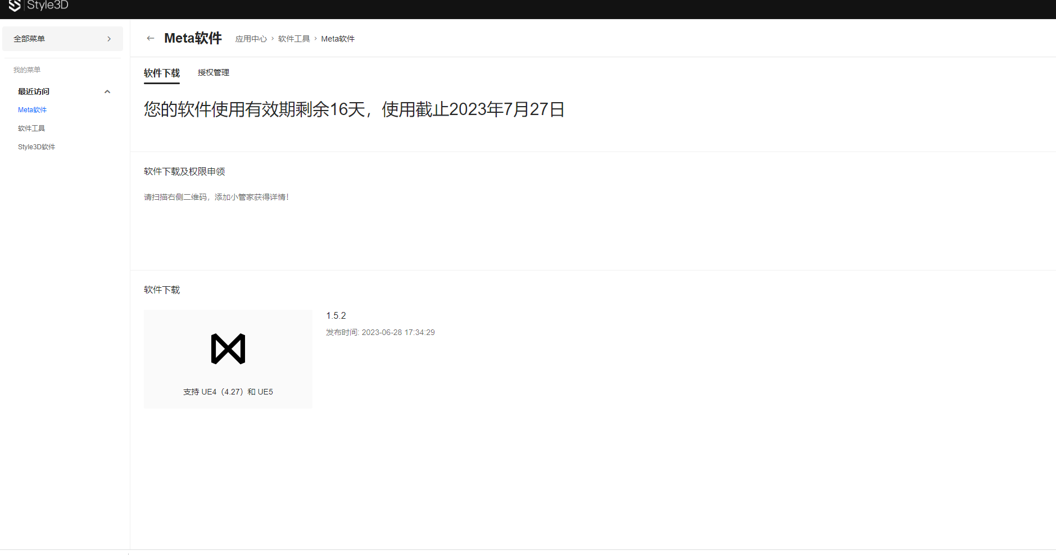Click the 发布时间 2023-06-28 17:34:29 text
1056x555 pixels.
click(x=380, y=332)
